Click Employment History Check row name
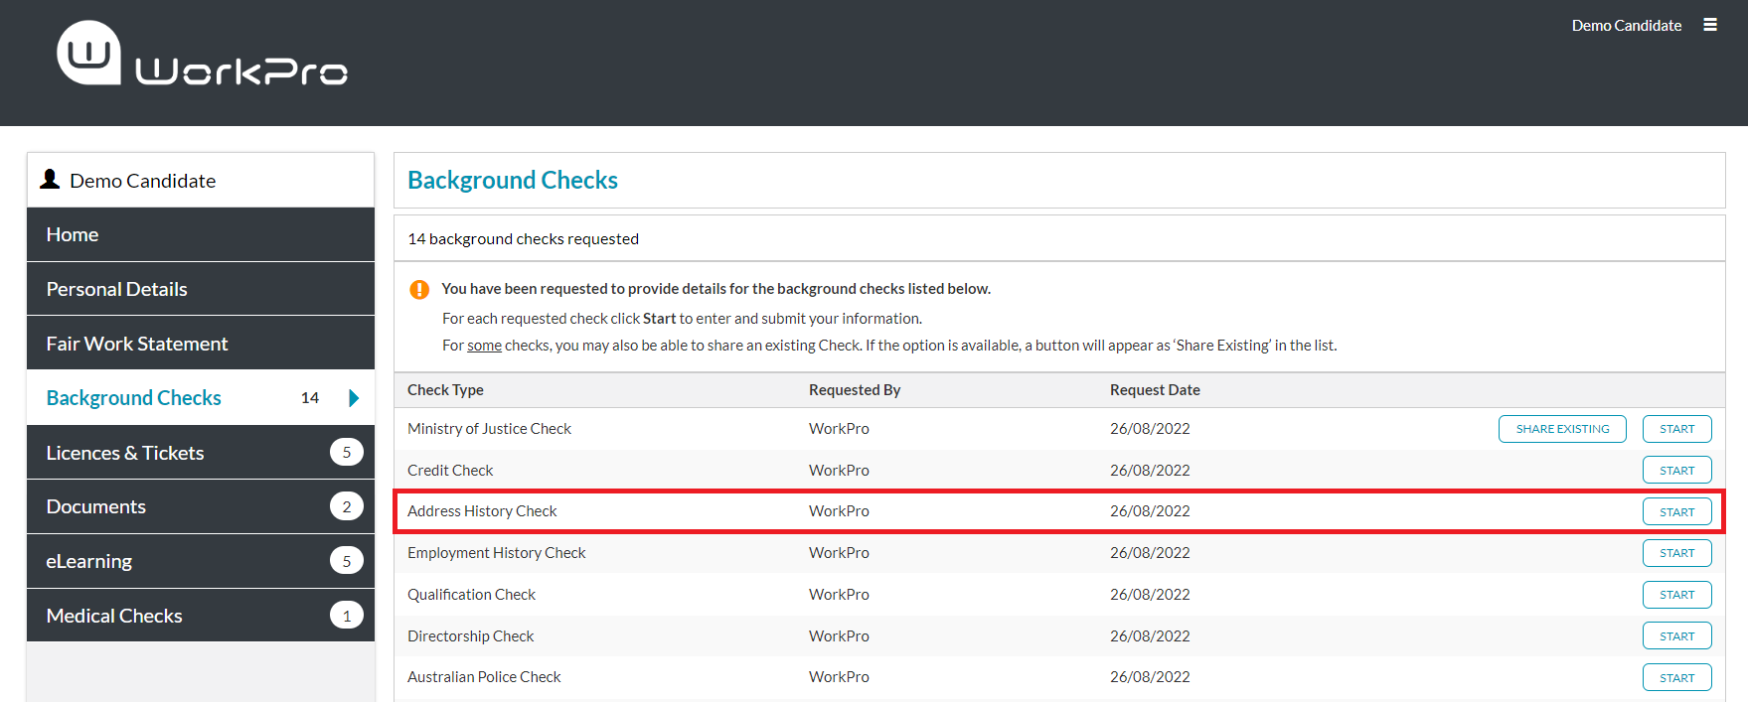Viewport: 1748px width, 702px height. tap(496, 553)
